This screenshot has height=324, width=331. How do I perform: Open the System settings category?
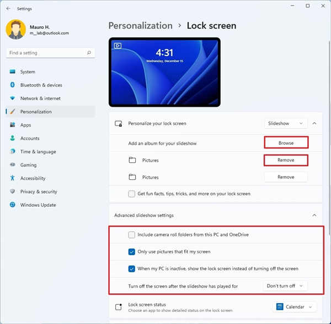click(50, 72)
